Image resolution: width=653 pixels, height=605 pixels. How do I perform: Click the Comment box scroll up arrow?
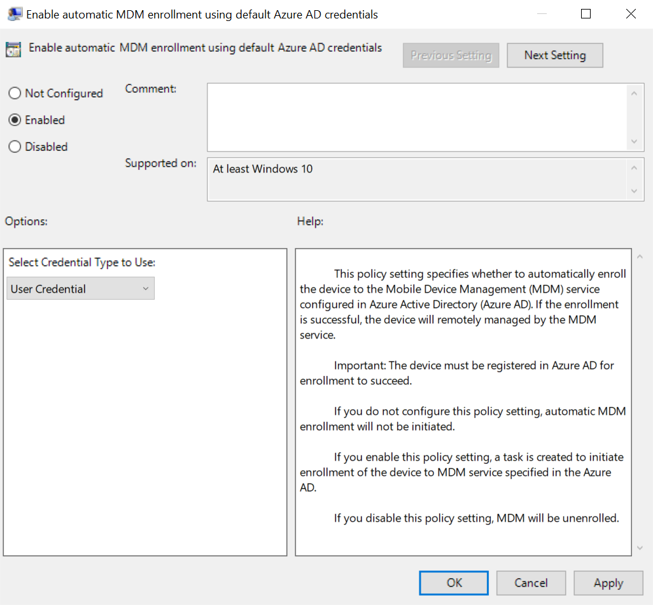[634, 94]
